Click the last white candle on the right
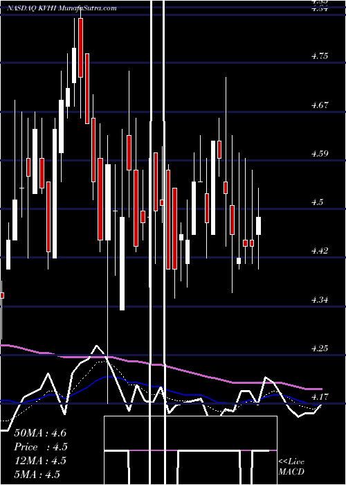This screenshot has width=346, height=485. click(258, 226)
